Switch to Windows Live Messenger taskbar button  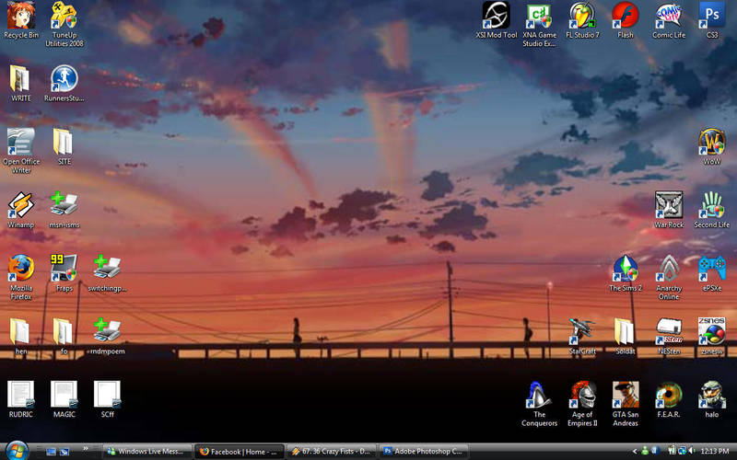[x=147, y=452]
